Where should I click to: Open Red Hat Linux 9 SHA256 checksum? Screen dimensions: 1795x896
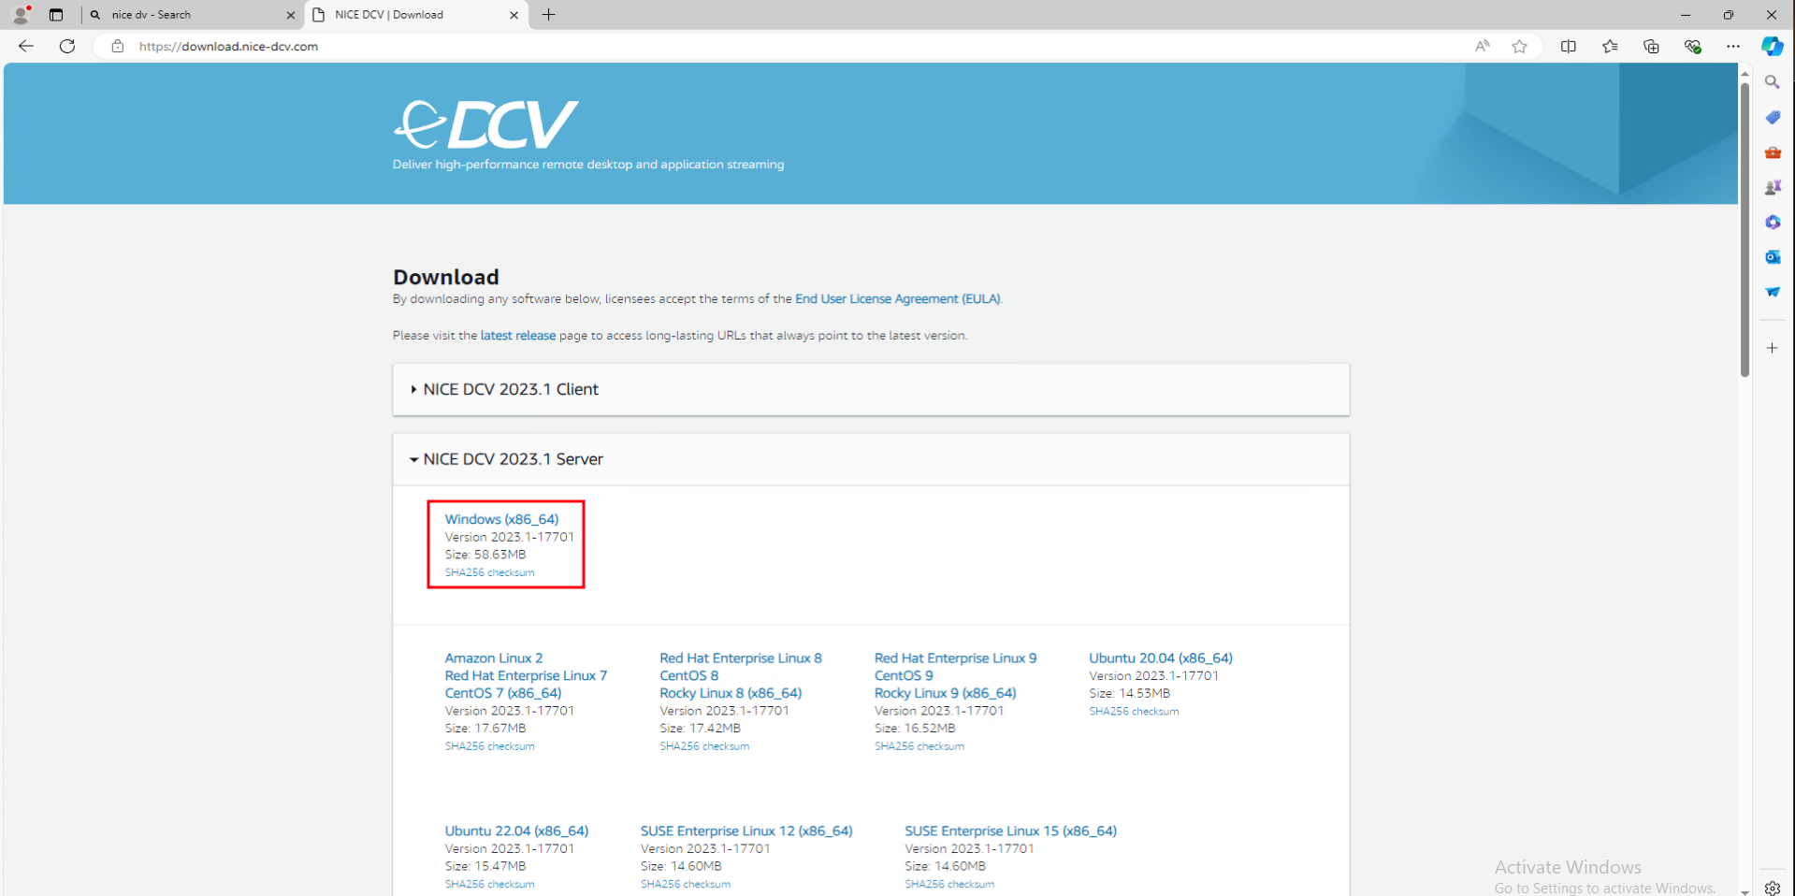pos(919,746)
